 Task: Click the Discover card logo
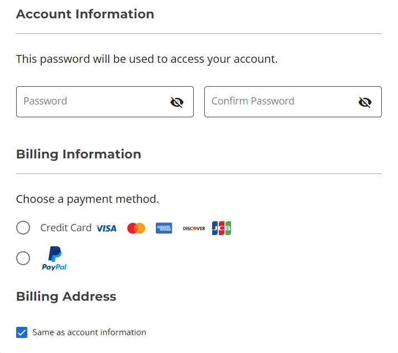[194, 228]
